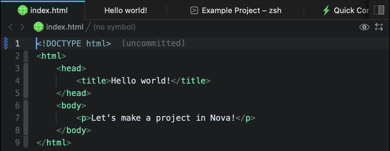Toggle the preview eye icon

click(364, 27)
